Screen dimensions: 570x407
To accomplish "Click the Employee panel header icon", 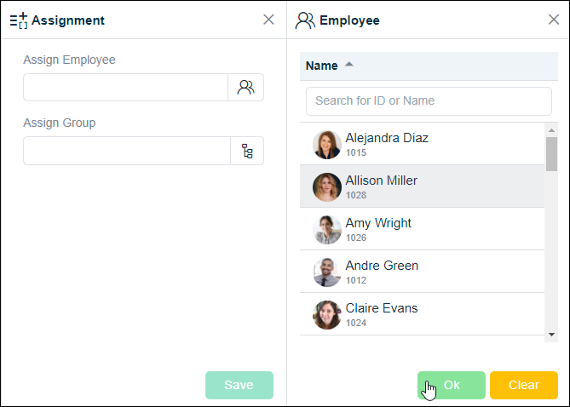I will point(305,20).
